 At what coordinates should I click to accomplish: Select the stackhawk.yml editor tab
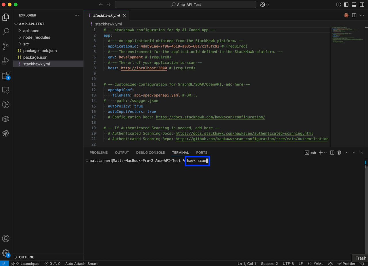point(106,15)
